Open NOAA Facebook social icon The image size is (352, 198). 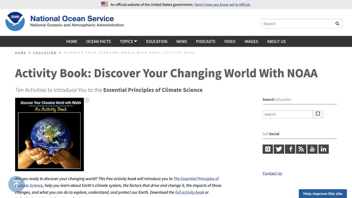[290, 149]
